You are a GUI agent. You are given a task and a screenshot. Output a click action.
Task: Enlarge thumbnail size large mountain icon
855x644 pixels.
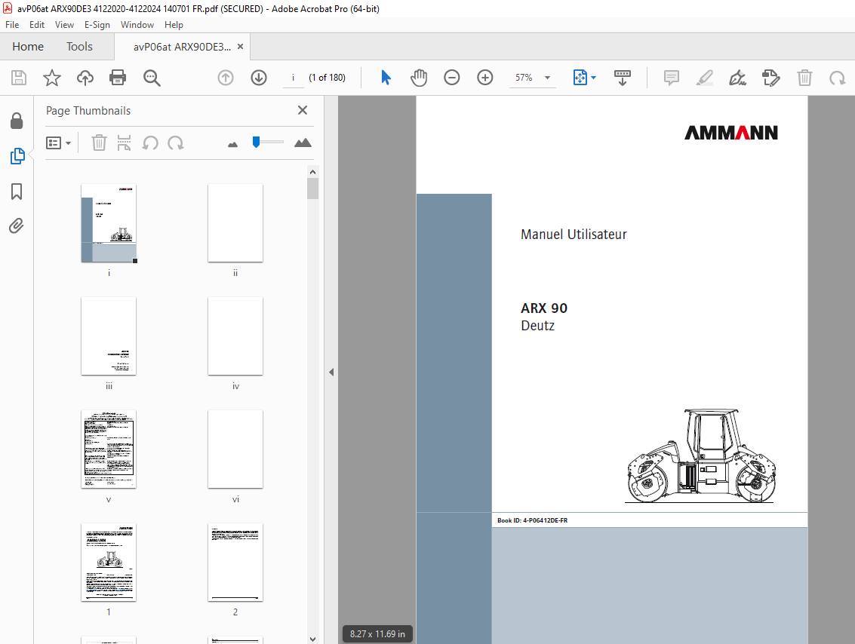point(303,143)
